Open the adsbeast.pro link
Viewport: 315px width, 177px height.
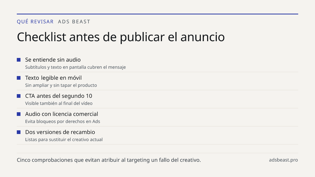[283, 160]
